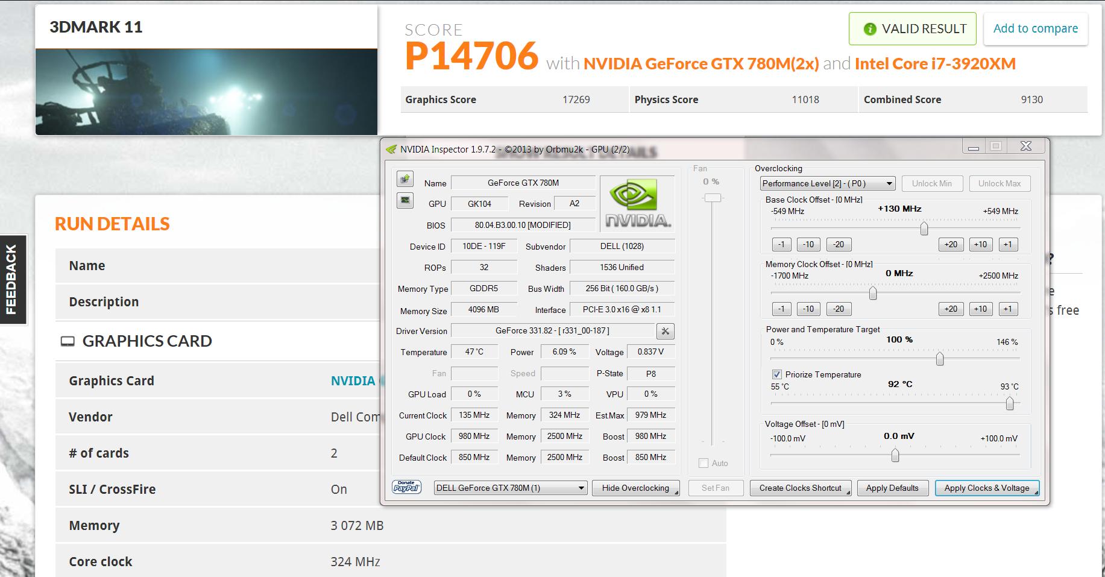Click +1 under Base Clock Offset
The width and height of the screenshot is (1105, 577).
pyautogui.click(x=1008, y=244)
